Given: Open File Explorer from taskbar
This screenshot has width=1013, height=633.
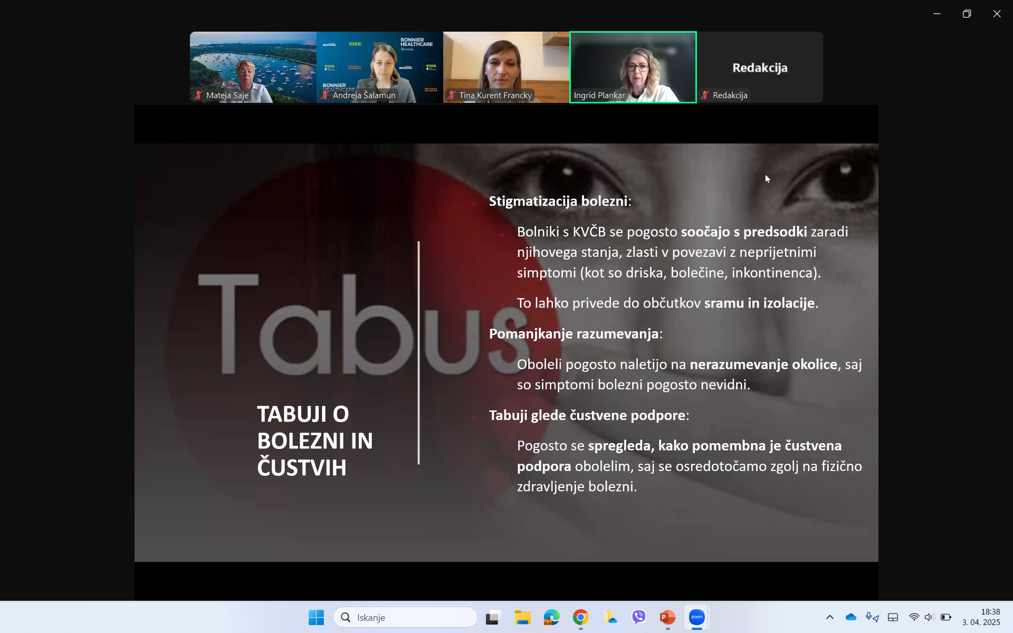Looking at the screenshot, I should pyautogui.click(x=522, y=617).
